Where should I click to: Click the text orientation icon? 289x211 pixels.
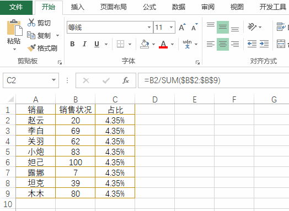coord(251,27)
